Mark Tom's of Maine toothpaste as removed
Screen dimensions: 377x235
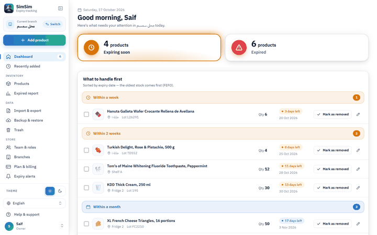(333, 169)
